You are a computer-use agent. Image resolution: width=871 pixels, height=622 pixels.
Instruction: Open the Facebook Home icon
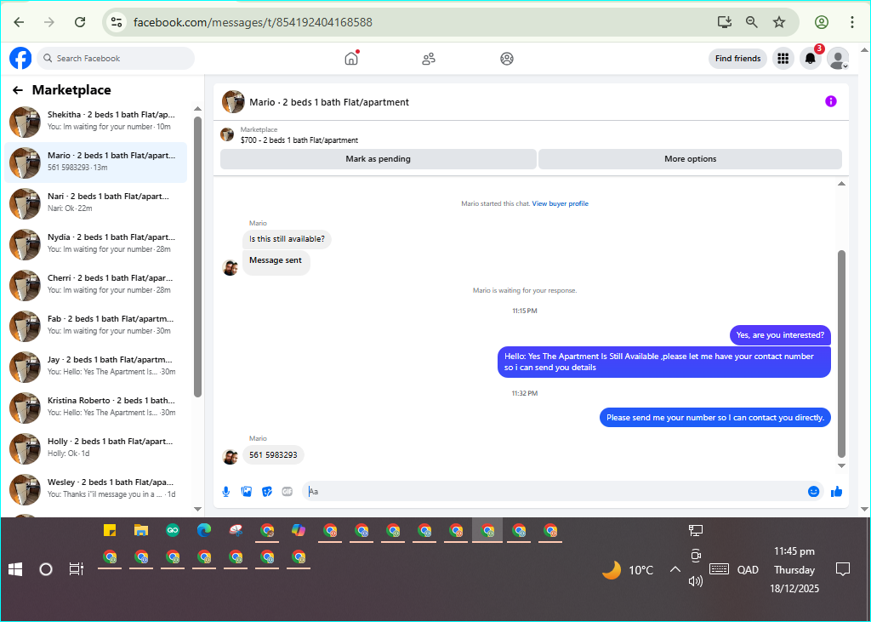point(351,59)
